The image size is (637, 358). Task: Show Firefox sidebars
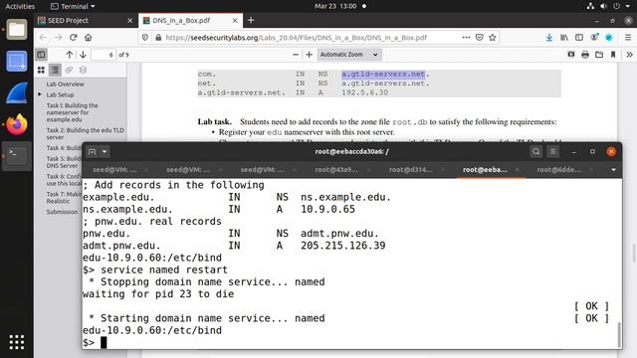[579, 38]
